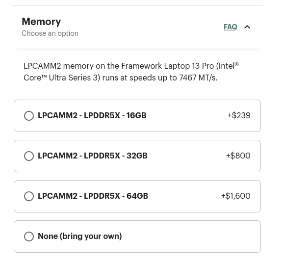Click the empty middle of the 64GB option card
The image size is (282, 263).
185,196
